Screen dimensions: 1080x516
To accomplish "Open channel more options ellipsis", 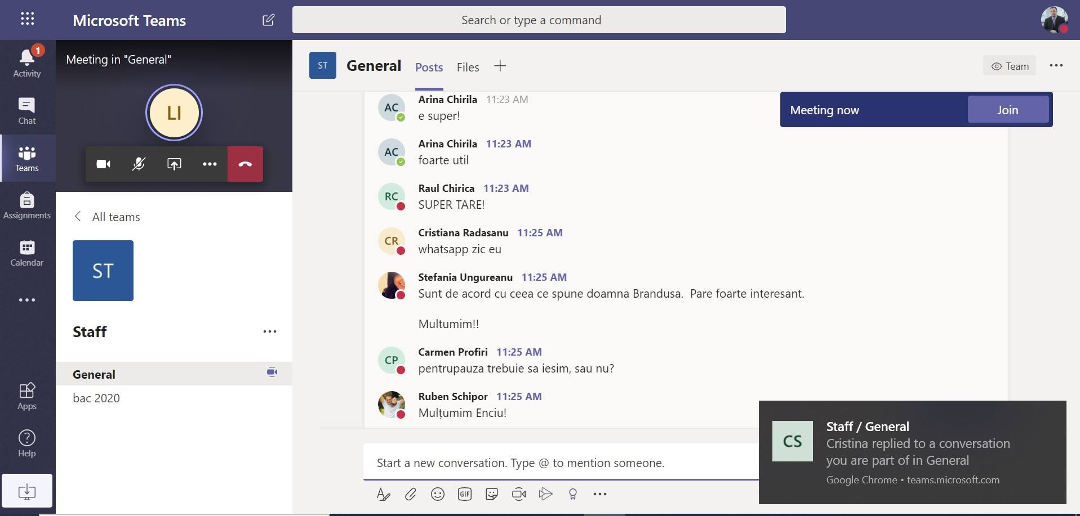I will click(1056, 66).
